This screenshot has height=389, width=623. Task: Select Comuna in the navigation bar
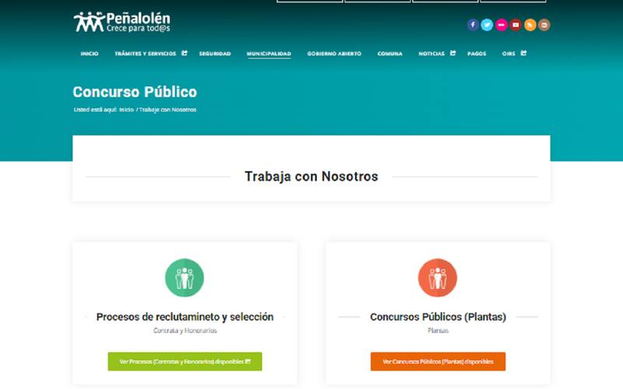tap(390, 54)
